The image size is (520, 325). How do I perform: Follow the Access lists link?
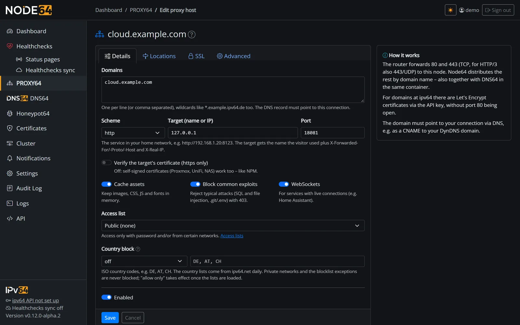232,236
